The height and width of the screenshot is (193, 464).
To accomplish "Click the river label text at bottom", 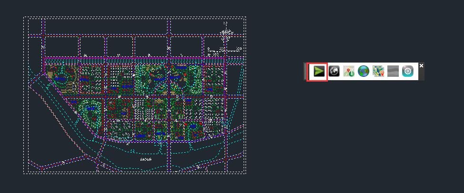I will tap(146, 159).
